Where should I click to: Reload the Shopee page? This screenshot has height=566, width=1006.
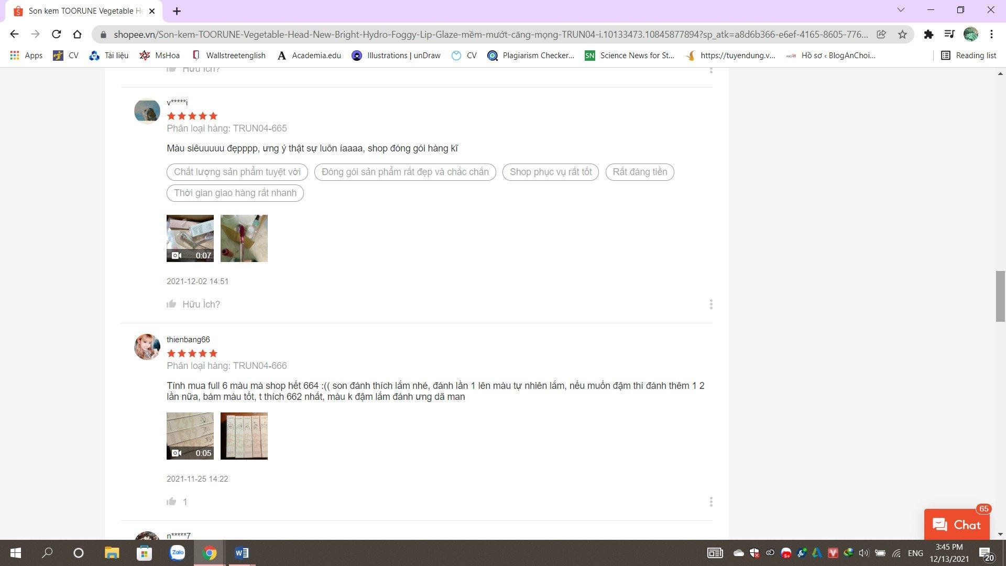56,35
